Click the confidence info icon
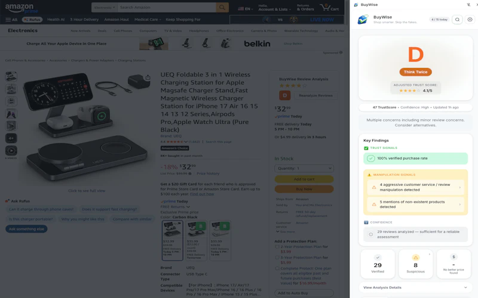 pos(370,234)
